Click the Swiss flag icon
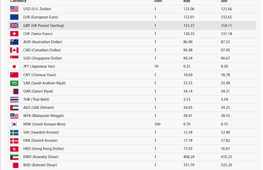Viewport: 263px width, 170px height. (14, 34)
